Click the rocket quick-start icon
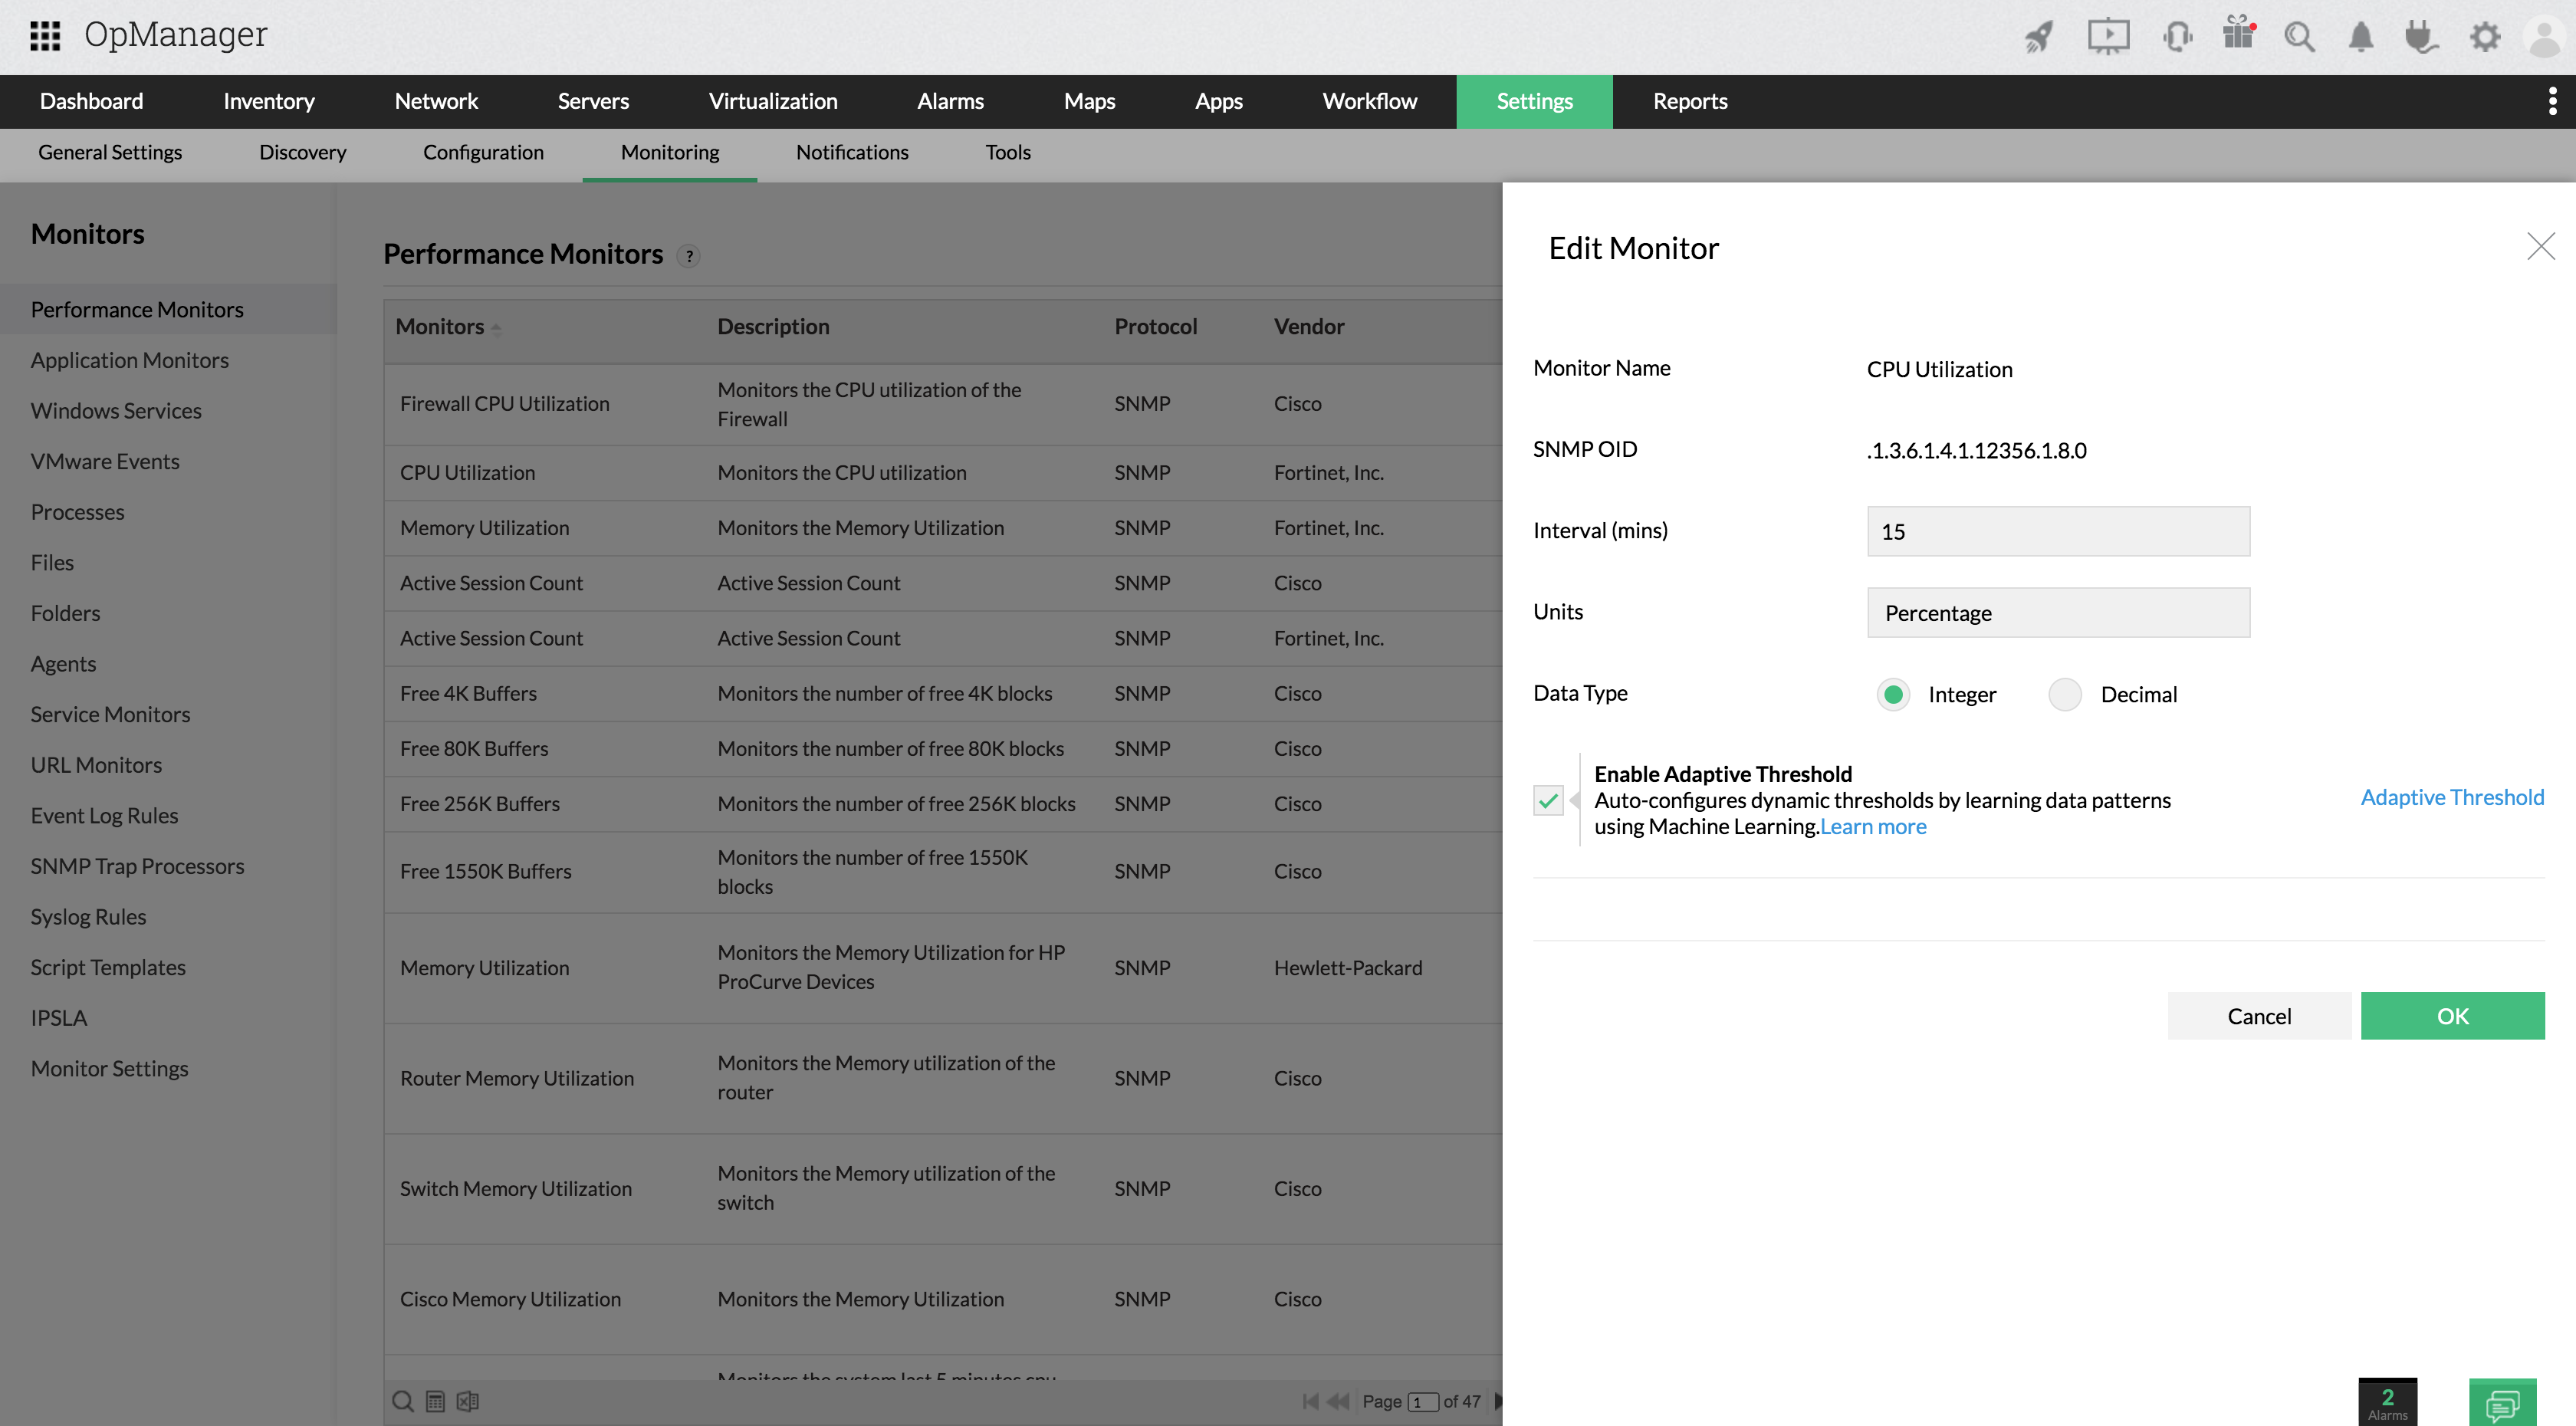2576x1426 pixels. [x=2039, y=37]
